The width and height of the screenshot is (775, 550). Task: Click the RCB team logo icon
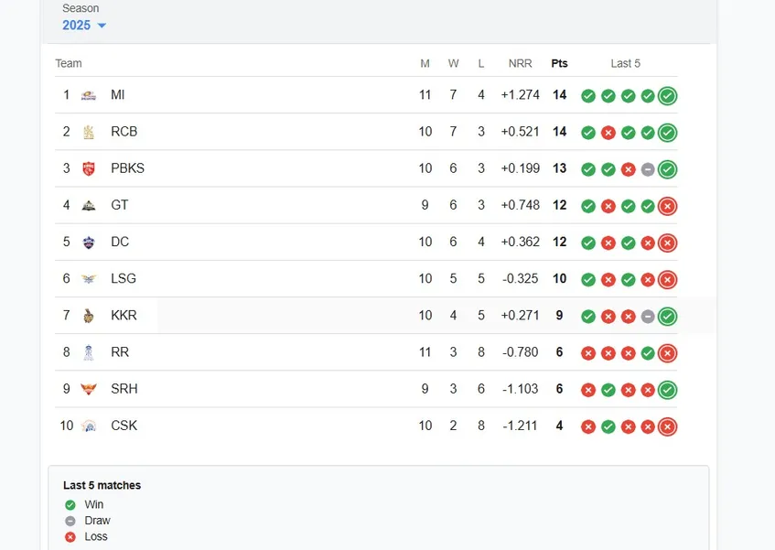(89, 132)
